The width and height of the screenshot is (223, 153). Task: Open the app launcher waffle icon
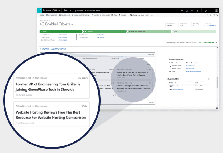(40, 10)
